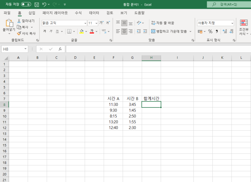This screenshot has height=182, width=251.
Task: Click the accounting number format icon
Action: coord(200,31)
